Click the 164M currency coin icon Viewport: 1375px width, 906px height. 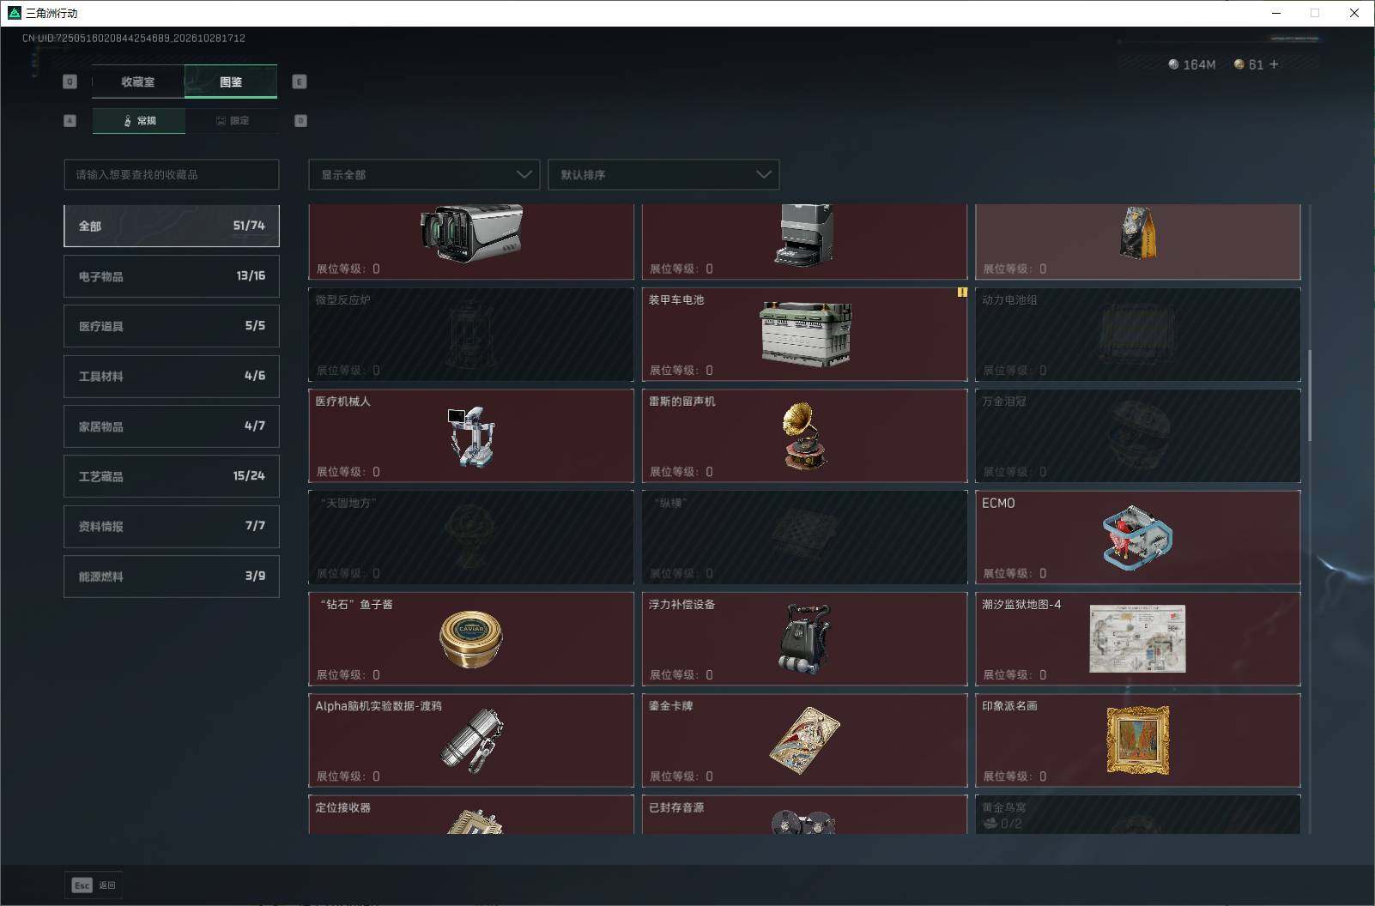(x=1173, y=64)
